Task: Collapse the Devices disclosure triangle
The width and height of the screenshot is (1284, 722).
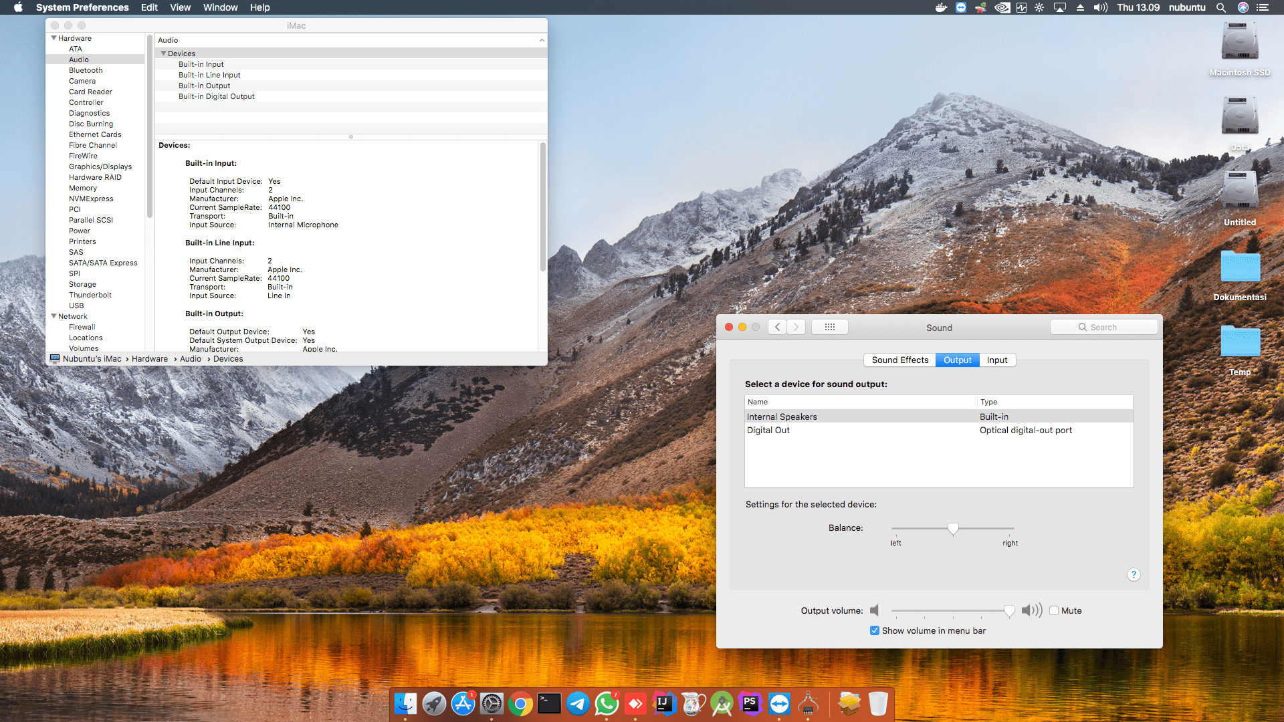Action: pyautogui.click(x=164, y=53)
